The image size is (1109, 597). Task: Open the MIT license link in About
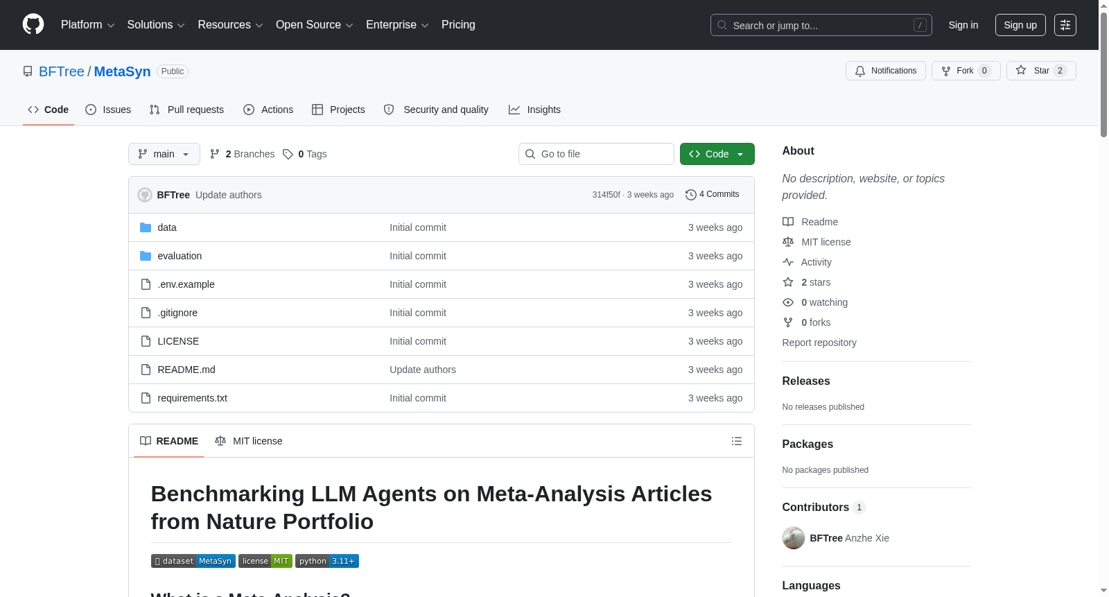pos(817,242)
